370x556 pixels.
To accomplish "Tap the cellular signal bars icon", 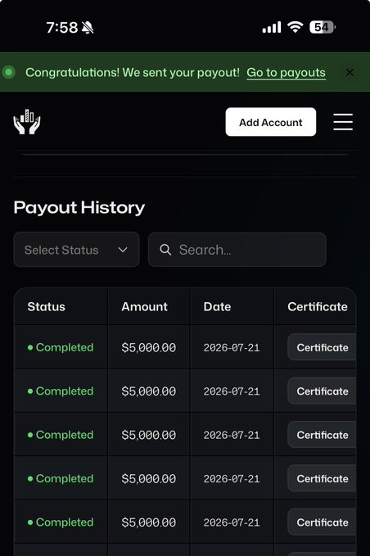I will click(272, 27).
